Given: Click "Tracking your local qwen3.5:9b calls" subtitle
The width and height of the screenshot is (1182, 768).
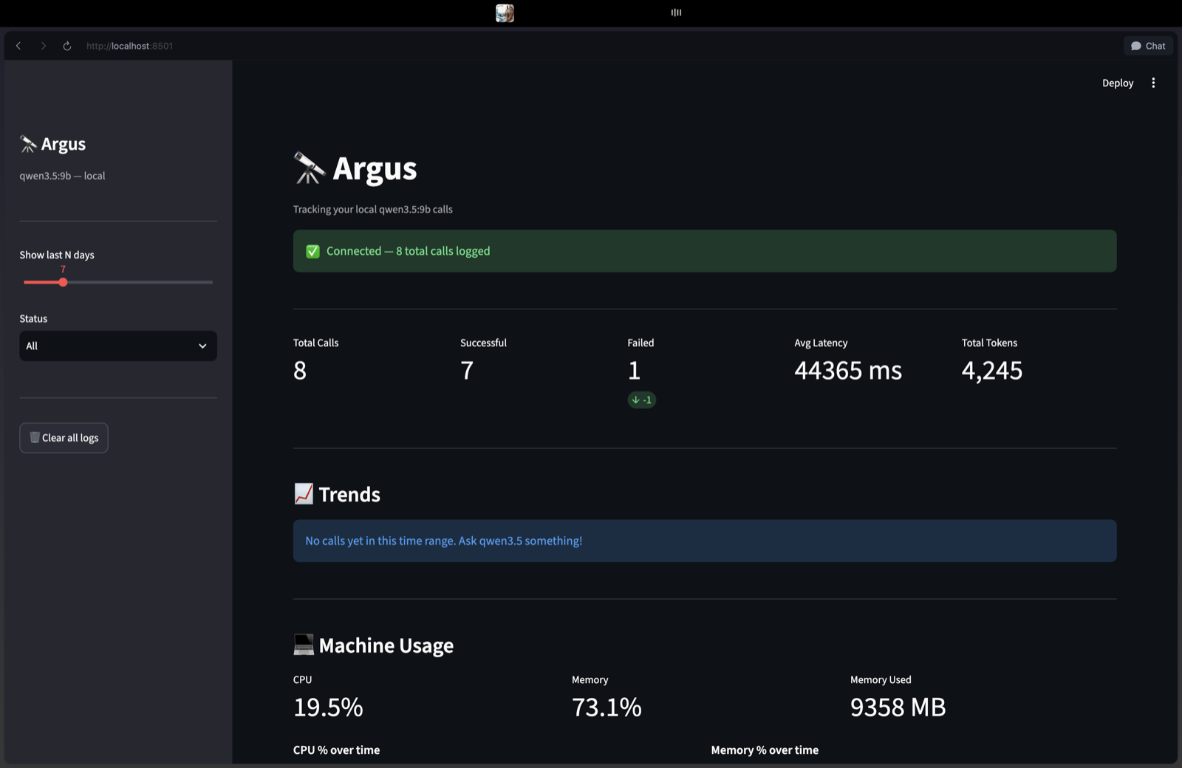Looking at the screenshot, I should pos(373,209).
